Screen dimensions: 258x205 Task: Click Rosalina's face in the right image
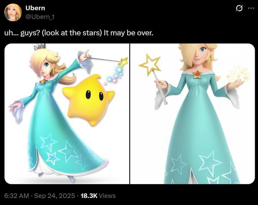click(x=200, y=53)
